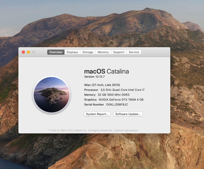Close the About This Mac window

click(x=23, y=52)
